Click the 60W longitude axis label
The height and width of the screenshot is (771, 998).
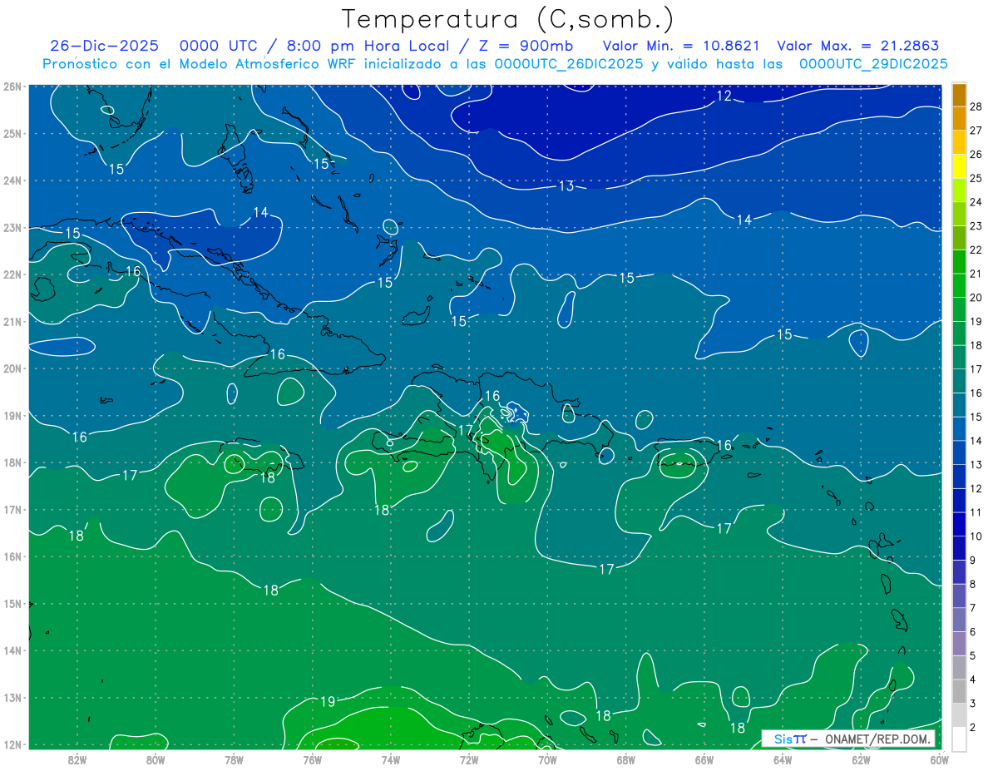tap(940, 759)
